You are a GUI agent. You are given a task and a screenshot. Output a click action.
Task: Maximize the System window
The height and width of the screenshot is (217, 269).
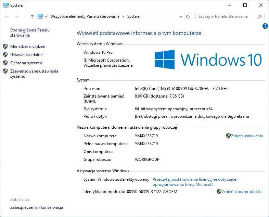[245, 5]
